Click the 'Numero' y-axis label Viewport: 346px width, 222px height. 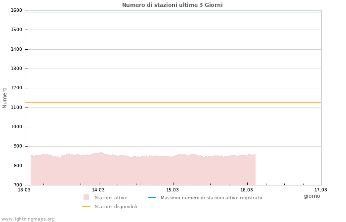coord(5,98)
